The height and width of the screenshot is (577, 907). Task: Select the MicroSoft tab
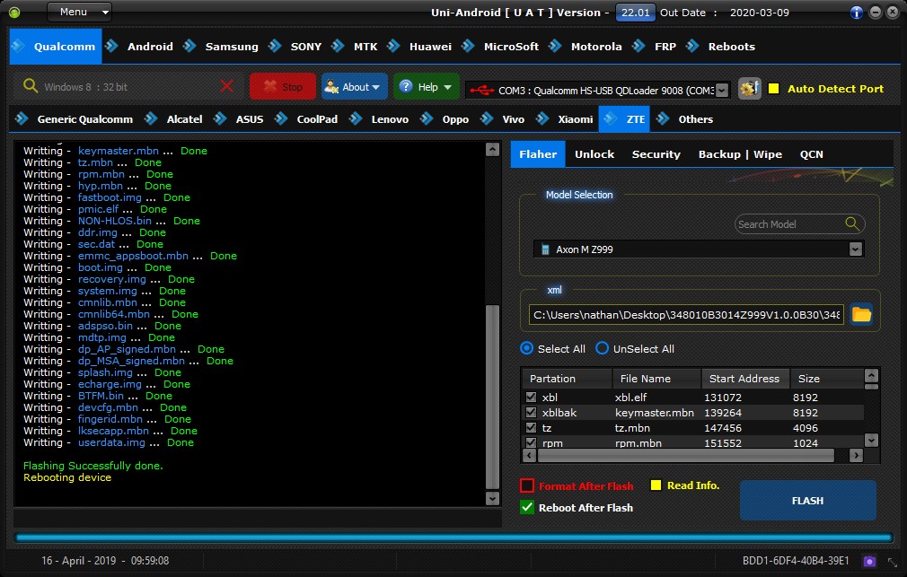pyautogui.click(x=511, y=47)
